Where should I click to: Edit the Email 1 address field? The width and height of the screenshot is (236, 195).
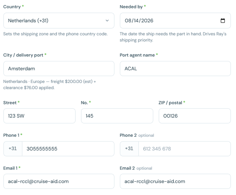pos(59,181)
